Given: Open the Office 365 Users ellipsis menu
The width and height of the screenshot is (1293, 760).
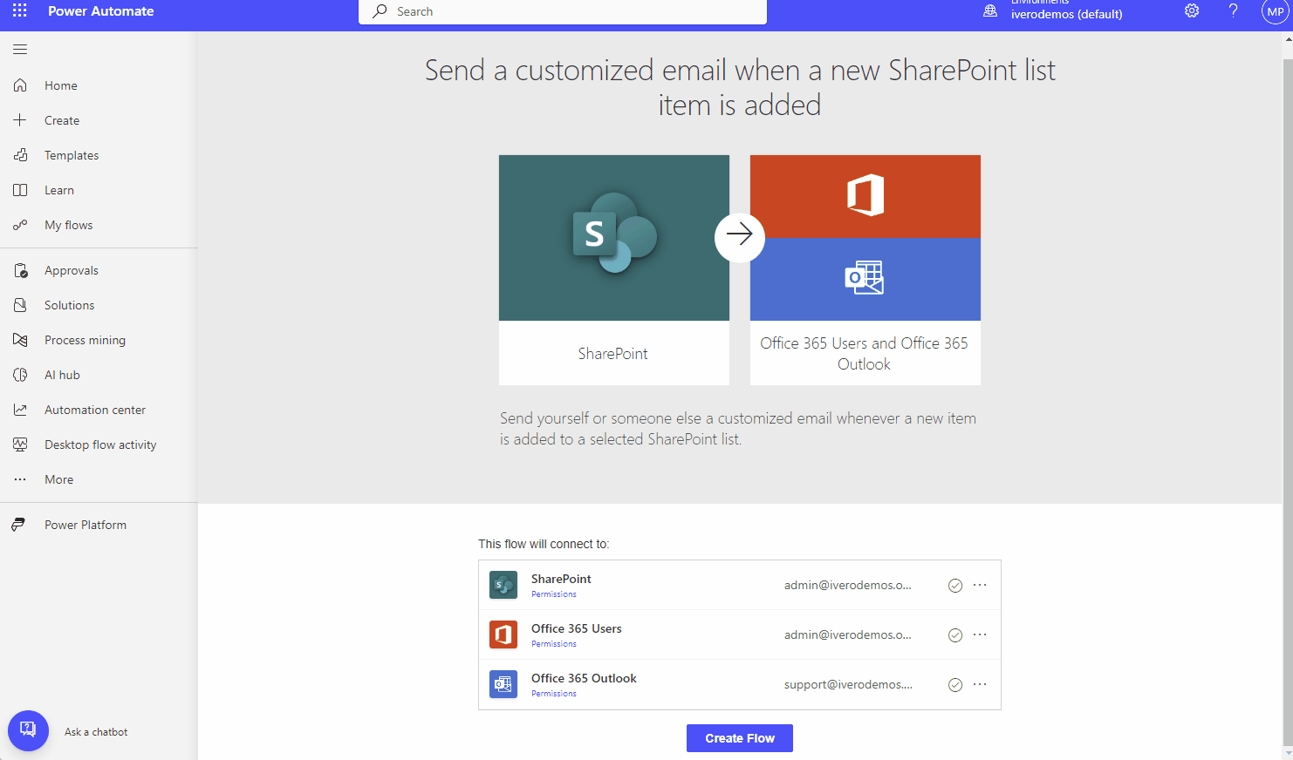Looking at the screenshot, I should 980,634.
